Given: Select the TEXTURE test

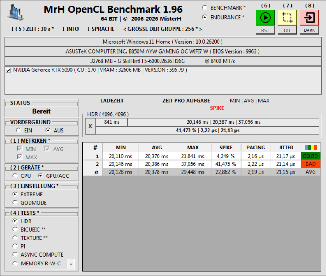Looking at the screenshot, I should pos(15,238).
